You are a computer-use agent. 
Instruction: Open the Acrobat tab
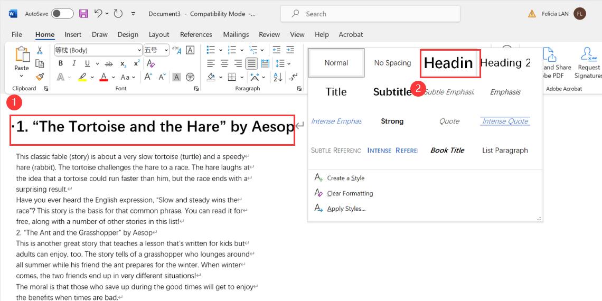[x=351, y=34]
